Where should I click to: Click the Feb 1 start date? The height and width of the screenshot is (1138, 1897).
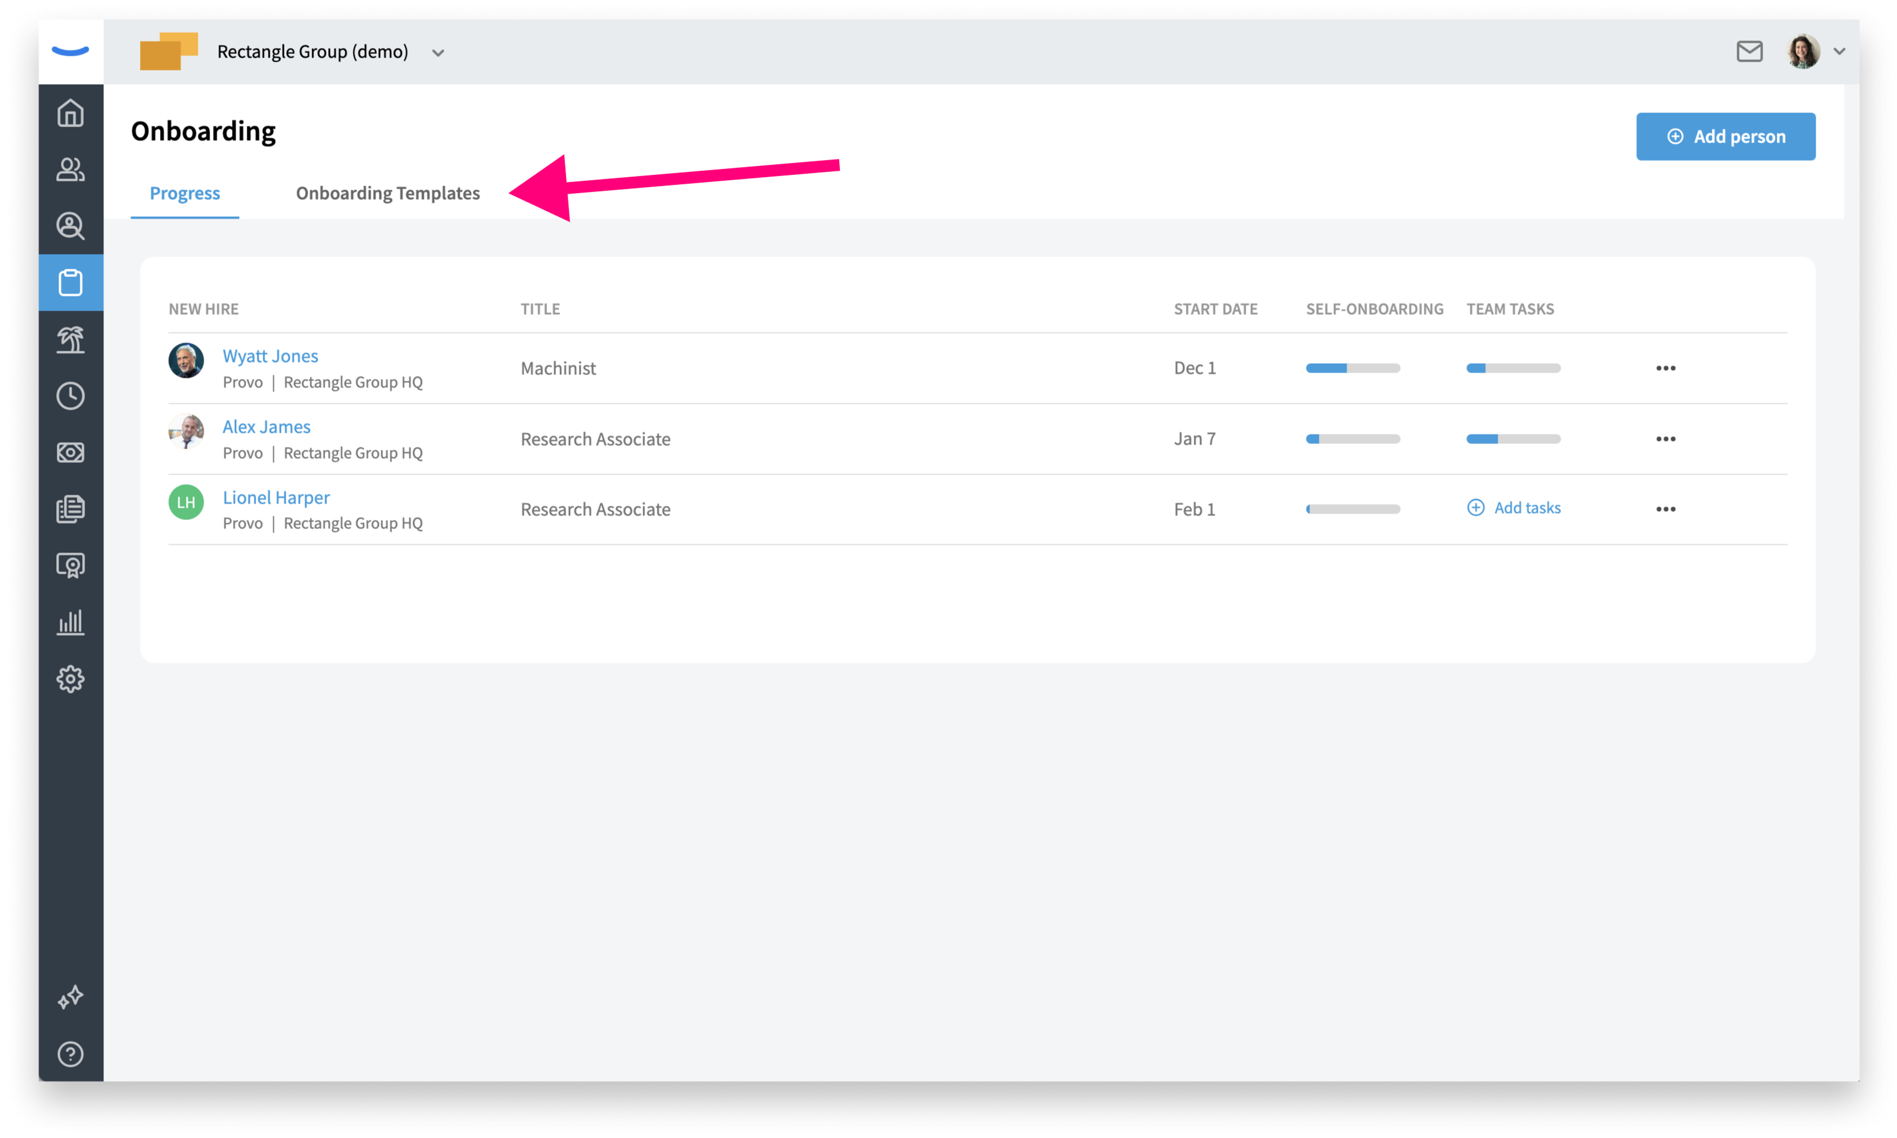tap(1195, 509)
